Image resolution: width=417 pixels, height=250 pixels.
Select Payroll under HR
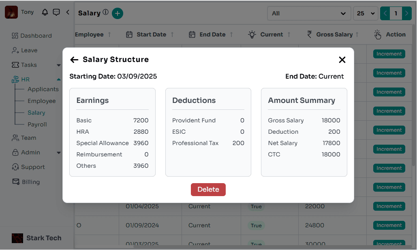pyautogui.click(x=37, y=124)
